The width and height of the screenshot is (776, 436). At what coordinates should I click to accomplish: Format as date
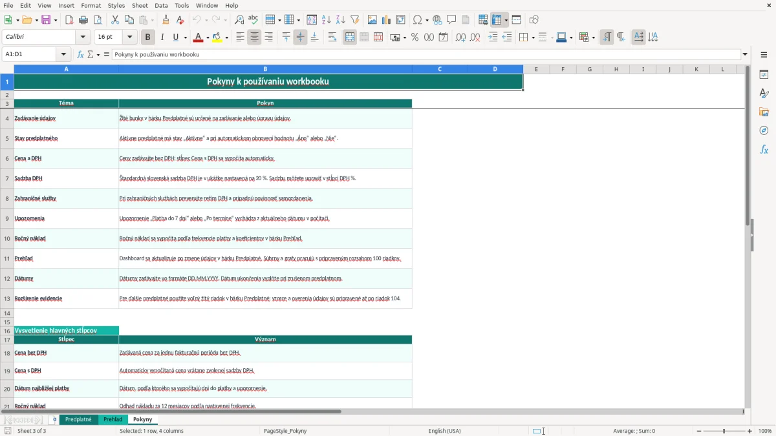[x=444, y=37]
